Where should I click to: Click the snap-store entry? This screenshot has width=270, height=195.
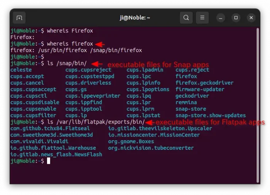191,109
